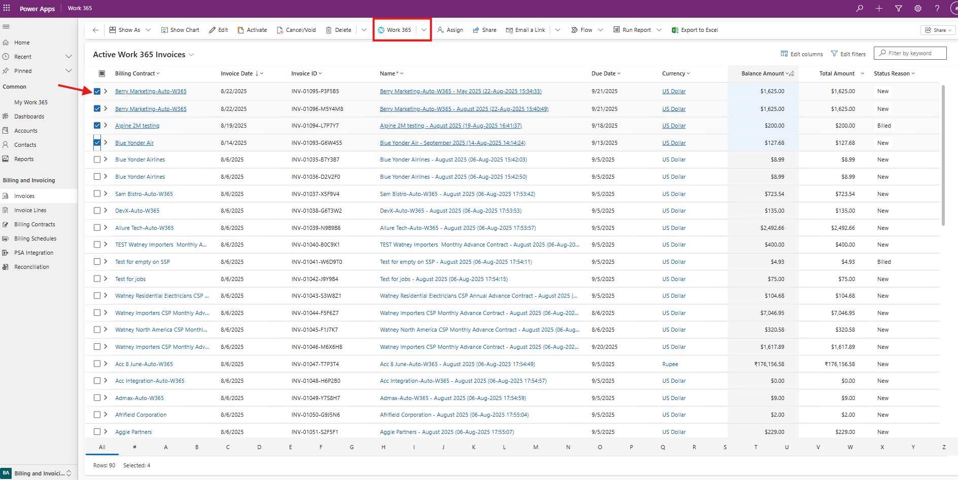Image resolution: width=958 pixels, height=480 pixels.
Task: Open the settings gear icon
Action: coord(918,8)
